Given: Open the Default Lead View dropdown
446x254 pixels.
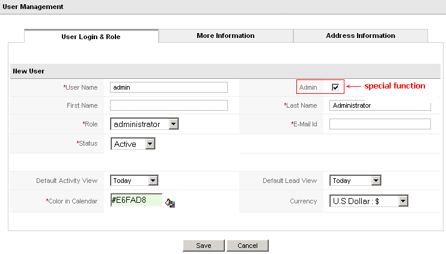Looking at the screenshot, I should click(355, 181).
